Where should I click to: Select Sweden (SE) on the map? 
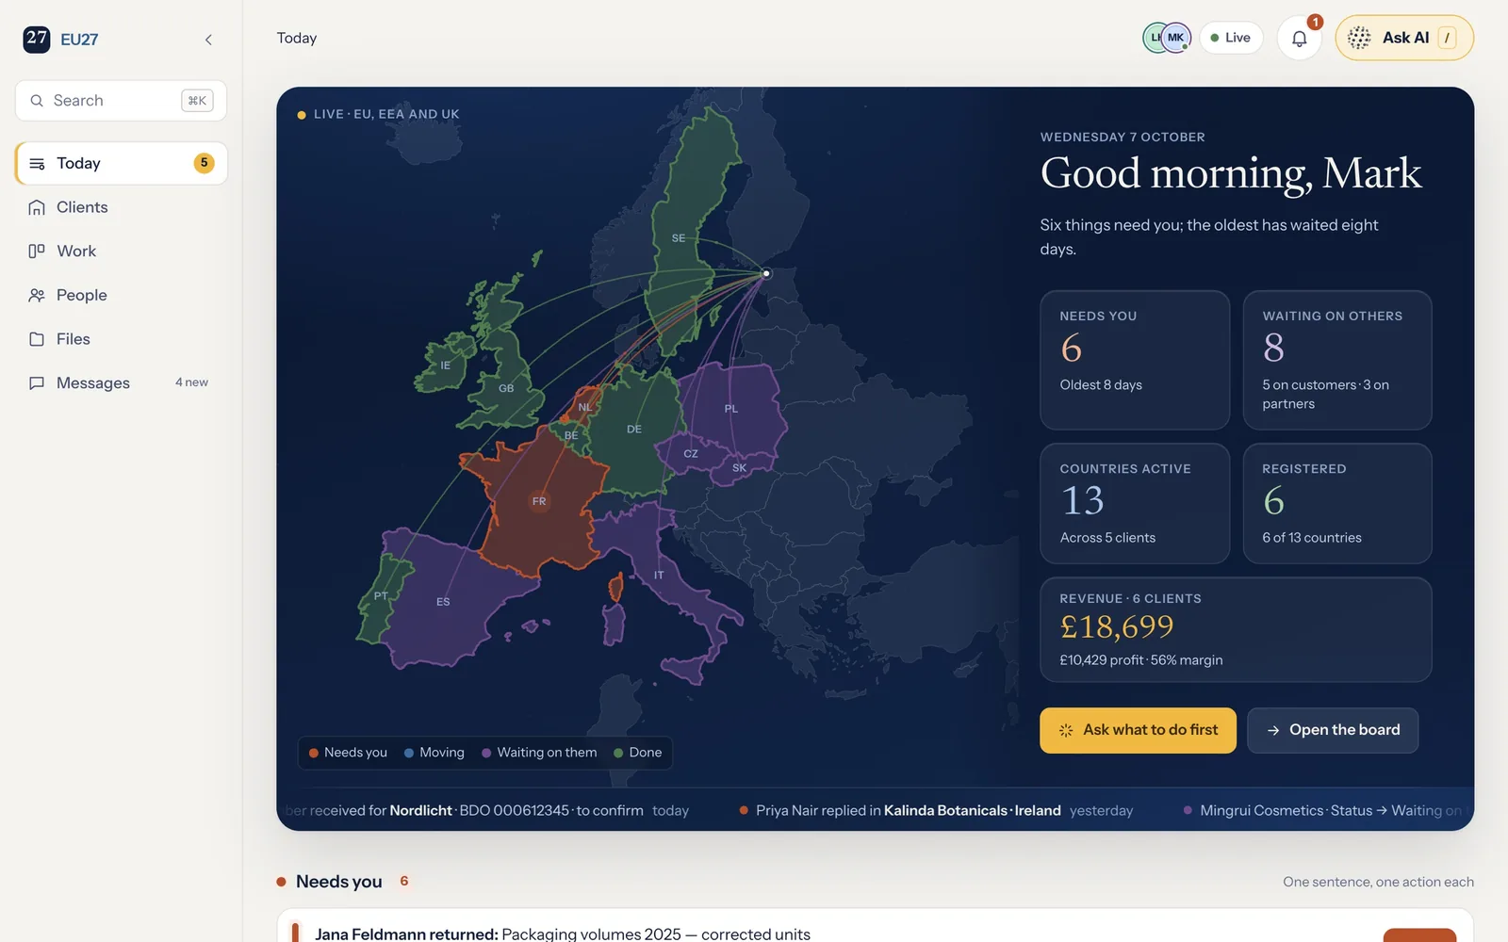(x=679, y=238)
